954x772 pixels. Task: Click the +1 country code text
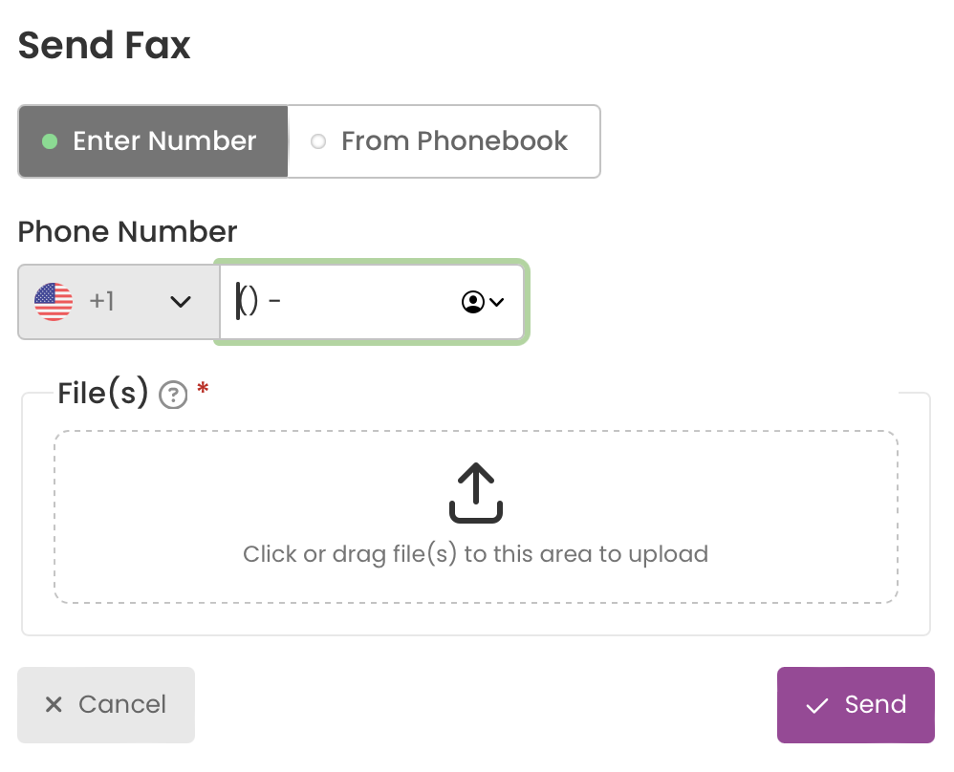tap(101, 302)
